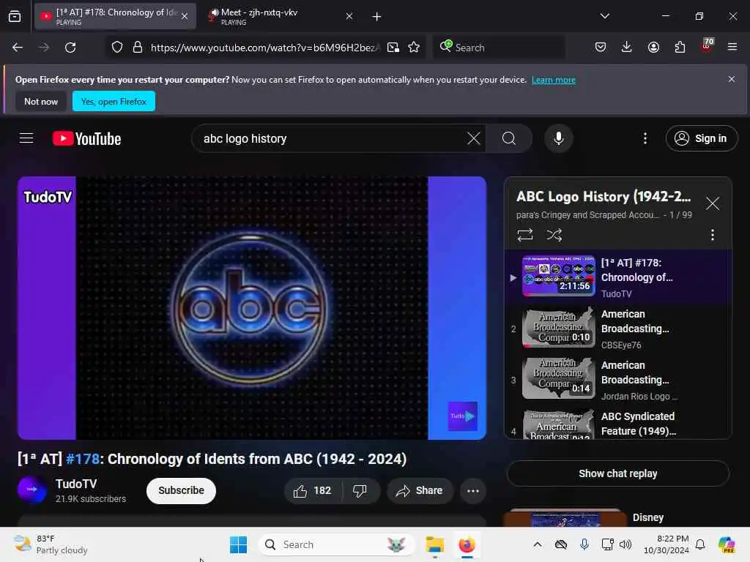Viewport: 750px width, 562px height.
Task: Open taskbar microphone status icon
Action: 584,544
